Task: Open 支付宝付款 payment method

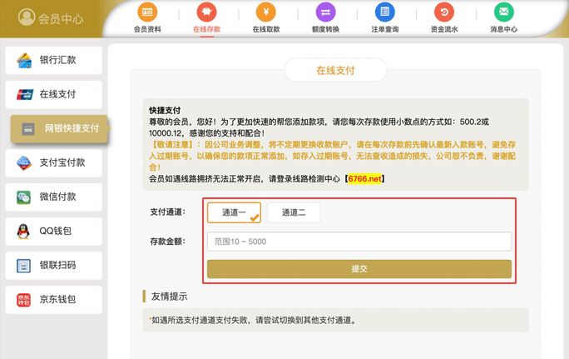Action: pos(54,163)
